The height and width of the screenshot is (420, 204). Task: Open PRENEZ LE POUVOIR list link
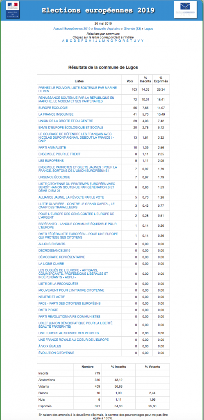pos(77,89)
